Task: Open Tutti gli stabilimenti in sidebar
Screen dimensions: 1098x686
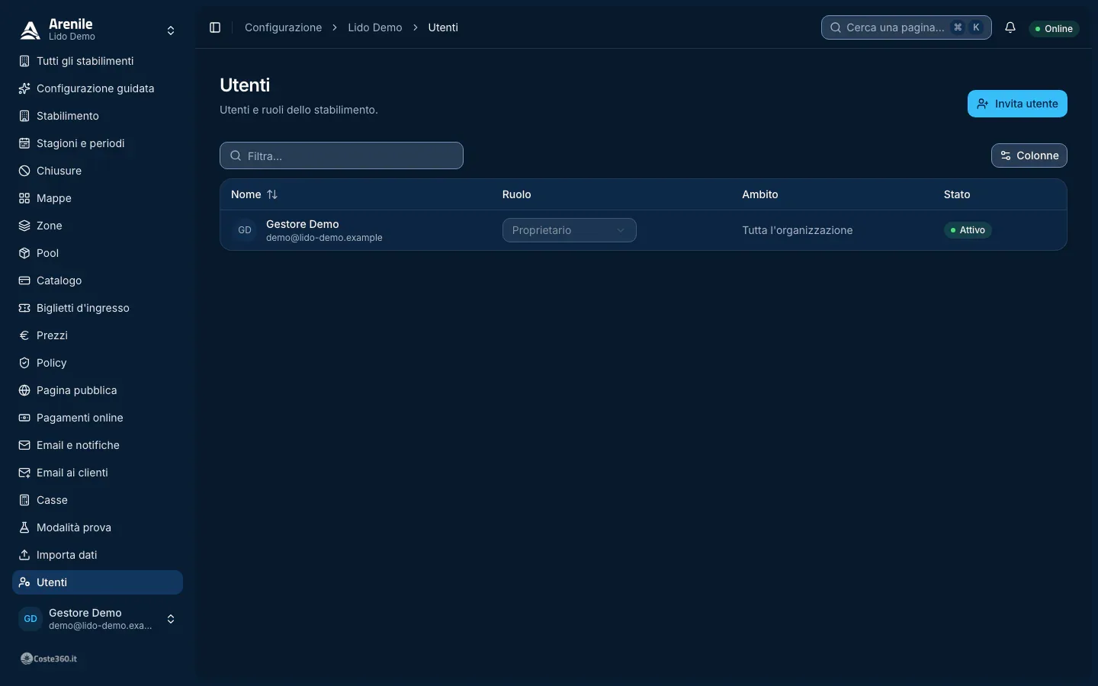Action: coord(98,61)
